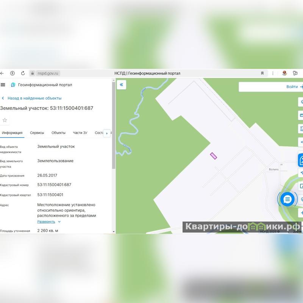Select the purple land plot on map
Image resolution: width=303 pixels, height=303 pixels.
click(x=214, y=156)
